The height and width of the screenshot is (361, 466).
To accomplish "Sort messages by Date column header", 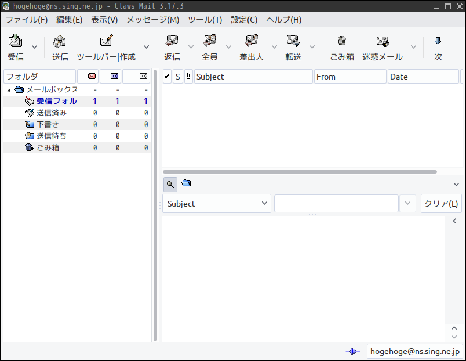I will (423, 77).
